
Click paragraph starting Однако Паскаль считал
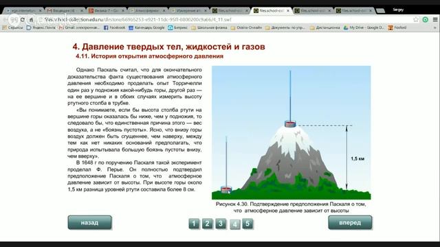[135, 86]
